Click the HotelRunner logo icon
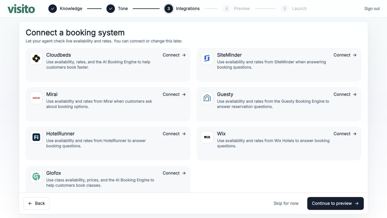The image size is (387, 218). pyautogui.click(x=36, y=137)
